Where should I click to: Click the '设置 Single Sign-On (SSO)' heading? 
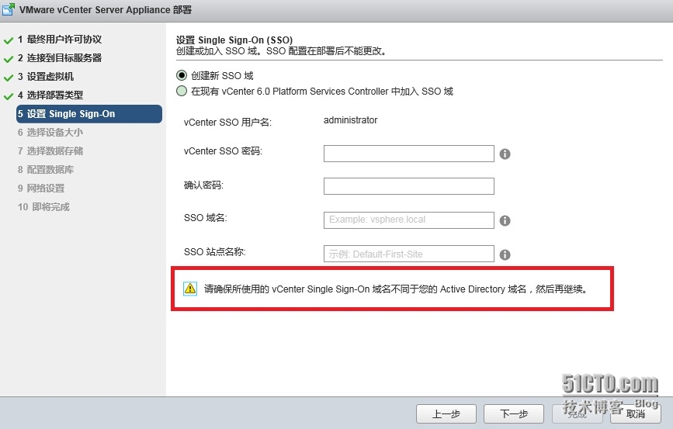(x=234, y=40)
